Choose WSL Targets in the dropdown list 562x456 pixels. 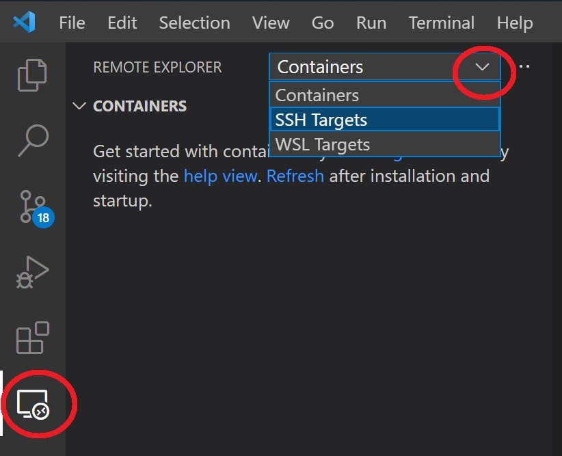pyautogui.click(x=385, y=144)
